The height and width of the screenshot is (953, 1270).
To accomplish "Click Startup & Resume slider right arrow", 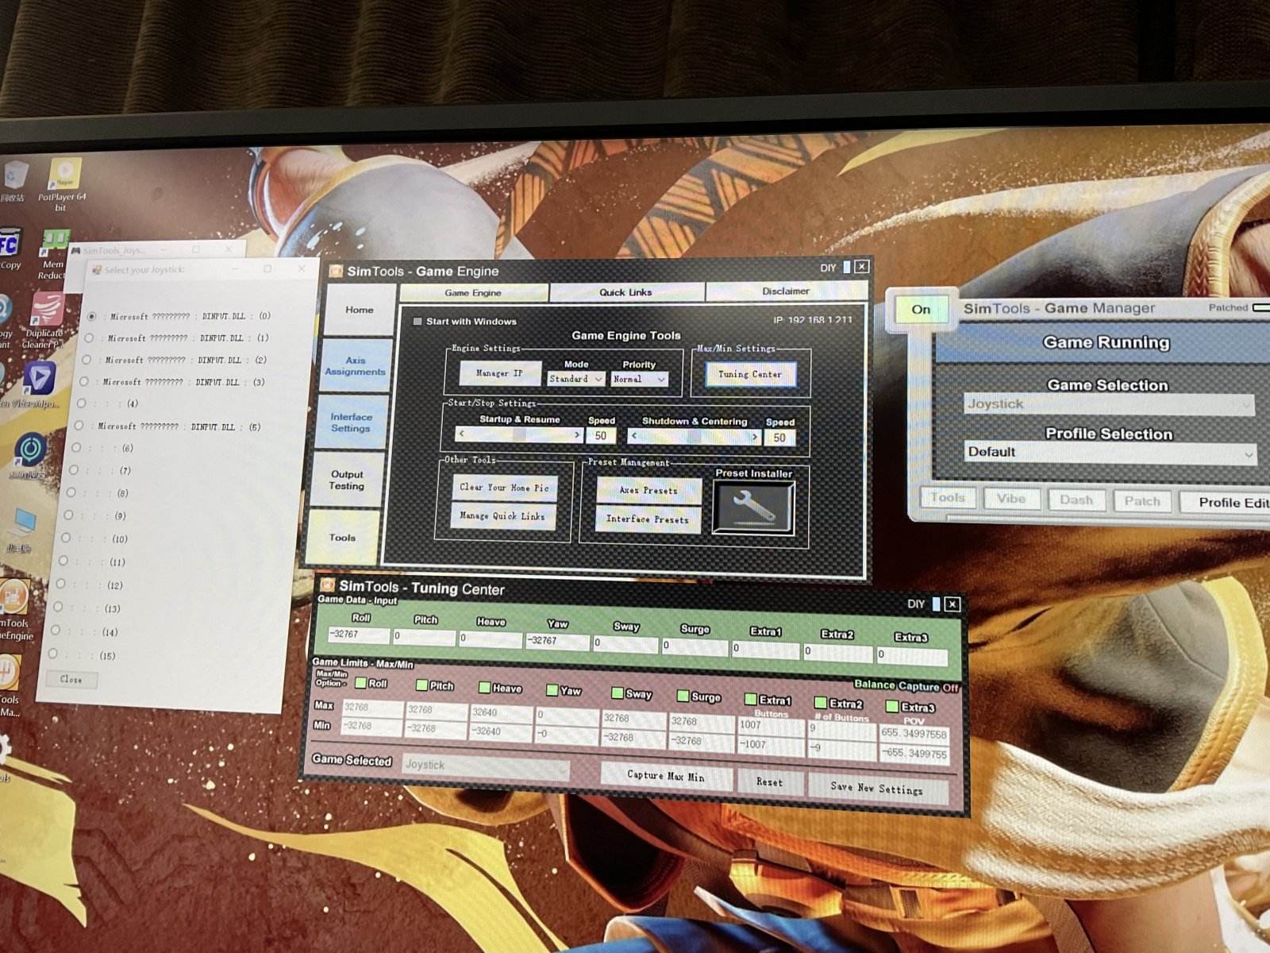I will (577, 435).
